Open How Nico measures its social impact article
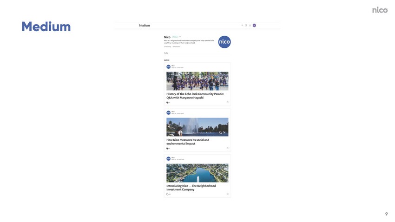 coord(188,142)
